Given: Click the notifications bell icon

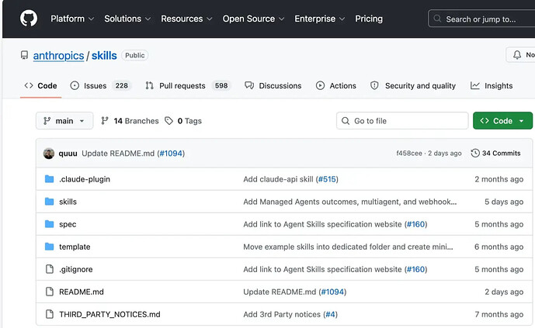Looking at the screenshot, I should [x=517, y=55].
